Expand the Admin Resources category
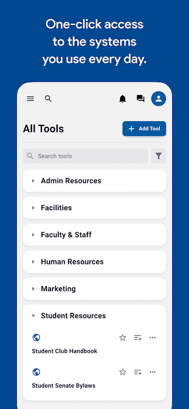 pos(94,181)
